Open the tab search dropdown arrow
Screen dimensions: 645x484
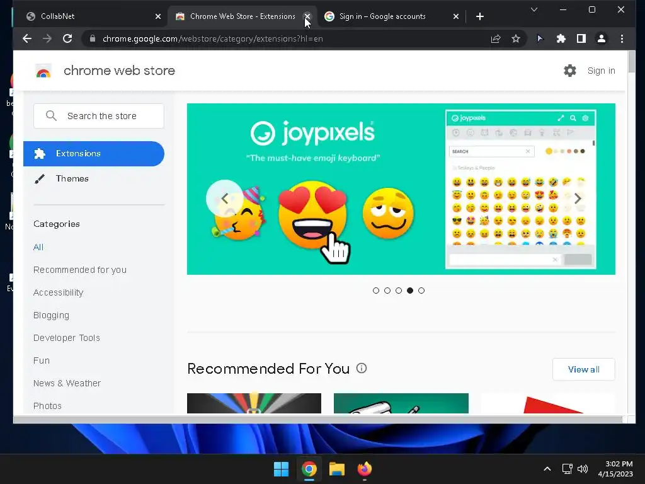click(534, 9)
